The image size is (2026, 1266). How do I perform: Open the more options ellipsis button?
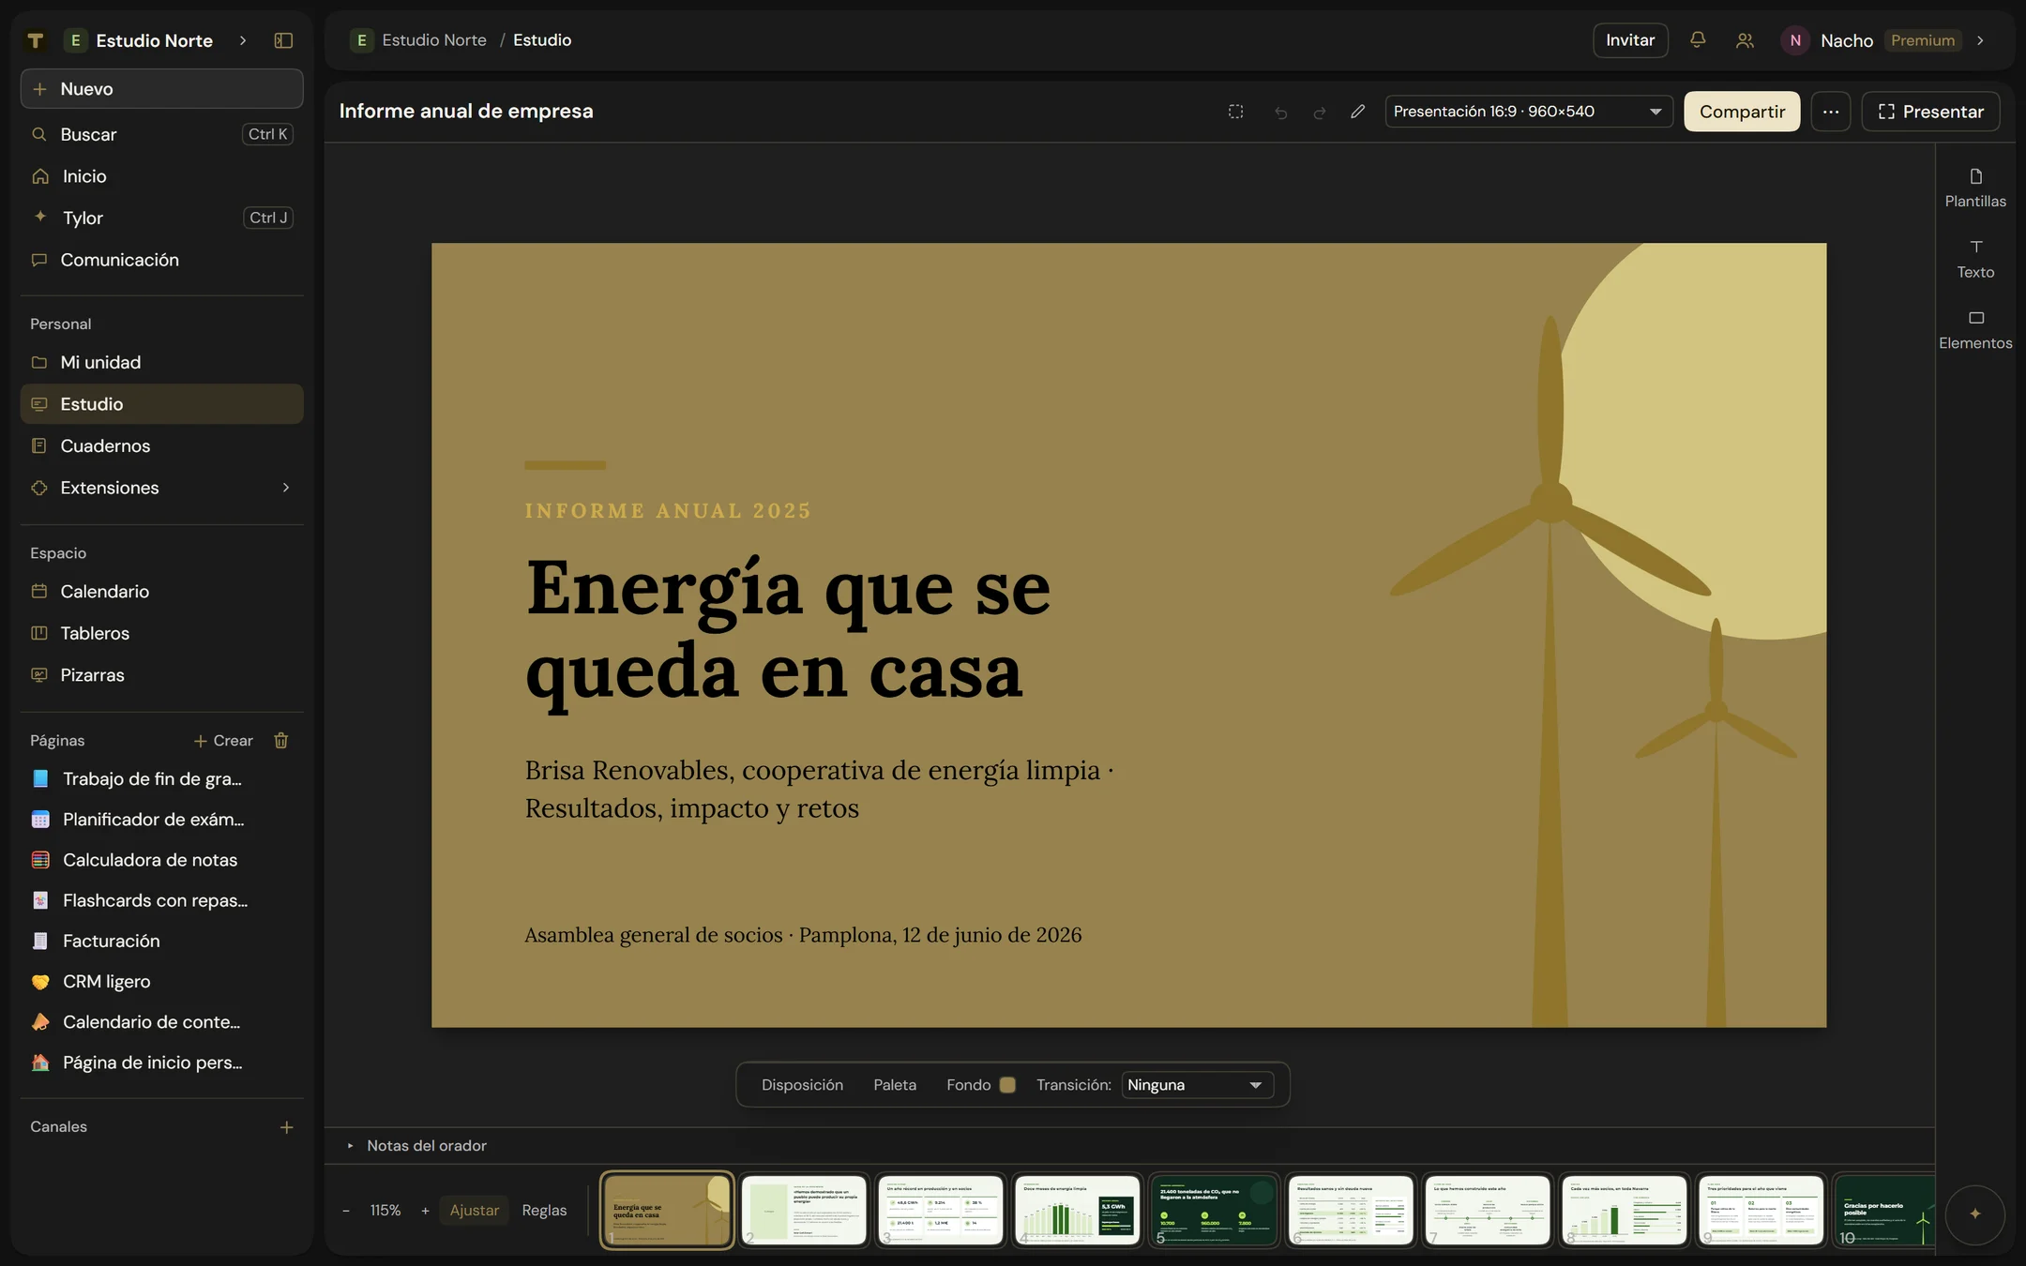coord(1830,112)
